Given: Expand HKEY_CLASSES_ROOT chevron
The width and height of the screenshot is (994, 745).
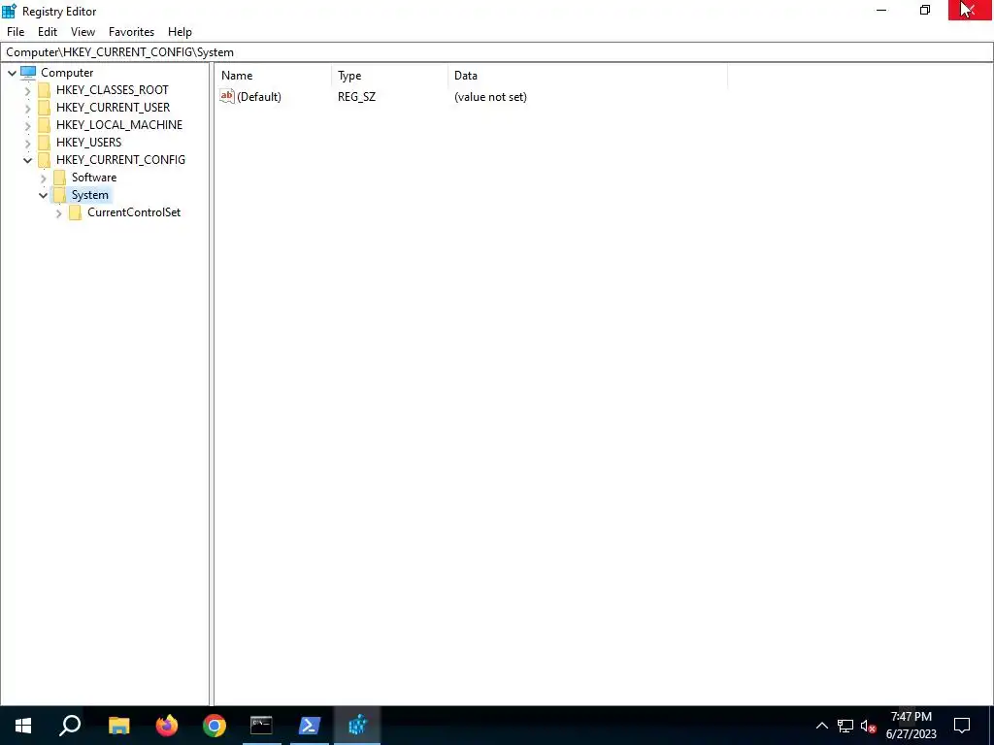Looking at the screenshot, I should [27, 90].
